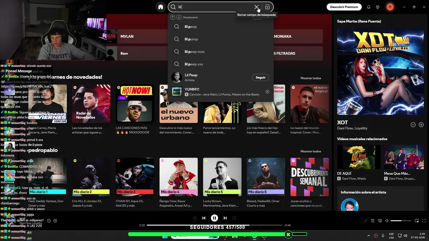Open the play queue icon
This screenshot has width=429, height=241.
(x=373, y=221)
